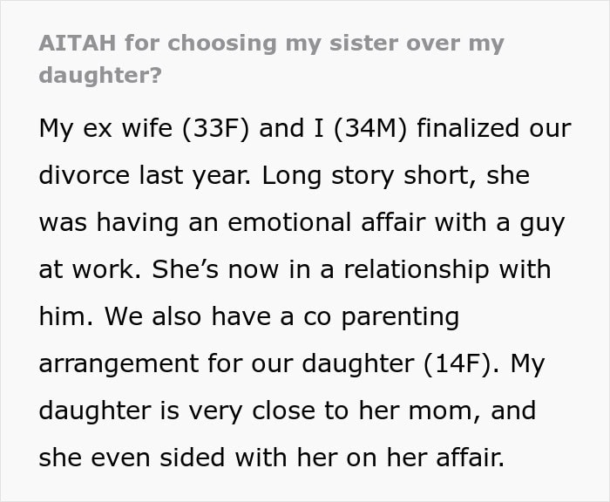Viewport: 610px width, 502px height.
Task: Click the text '(14F)' after 'daughter'
Action: (457, 363)
